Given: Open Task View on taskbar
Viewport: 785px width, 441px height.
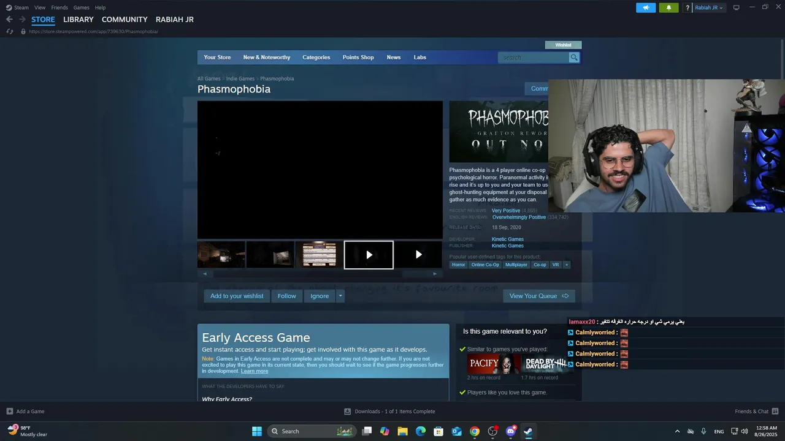Looking at the screenshot, I should click(367, 431).
